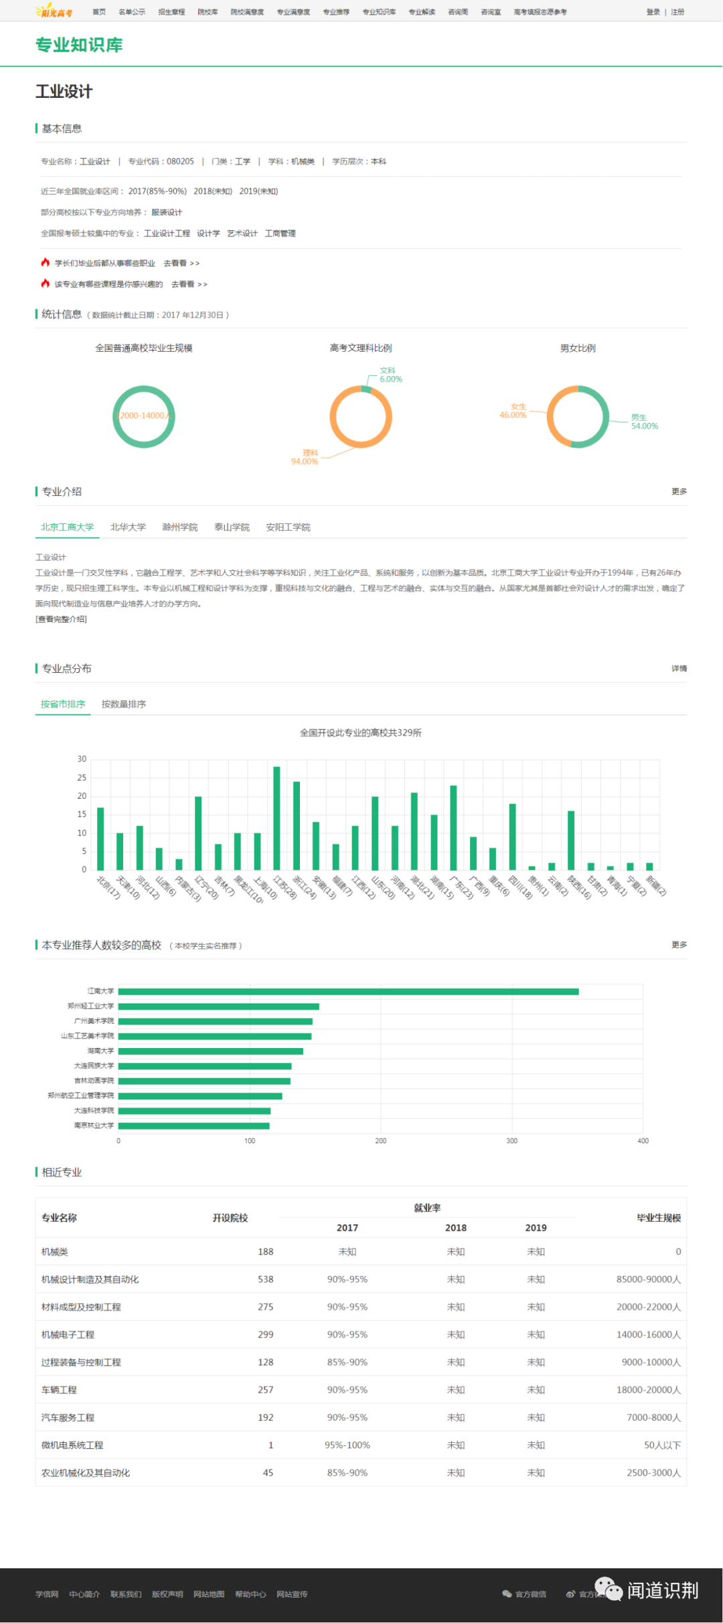Click the 江南大学 bar in the recommendation chart

click(348, 992)
